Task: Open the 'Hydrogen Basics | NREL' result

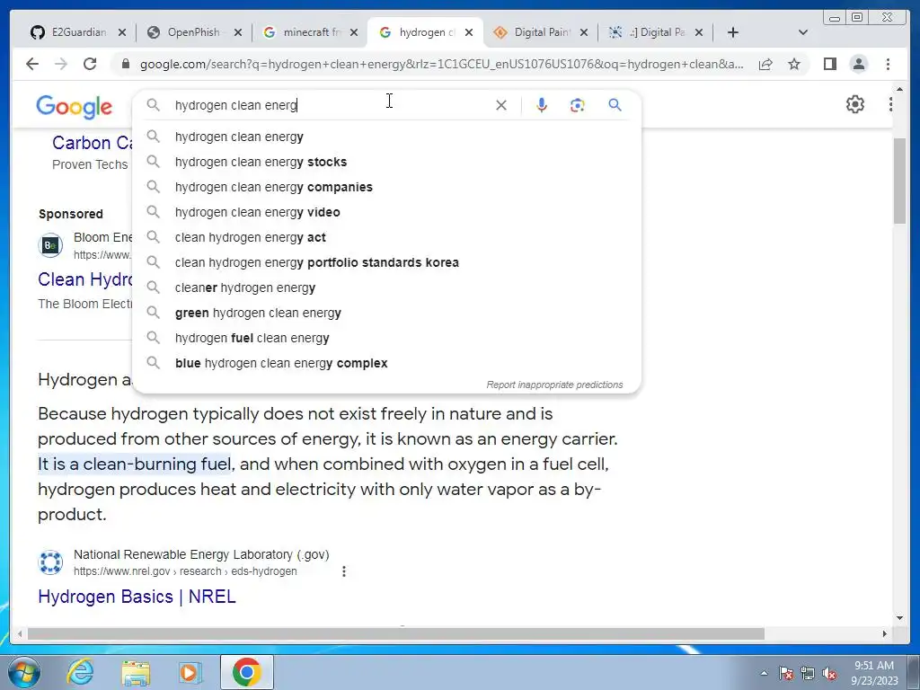Action: [x=137, y=597]
